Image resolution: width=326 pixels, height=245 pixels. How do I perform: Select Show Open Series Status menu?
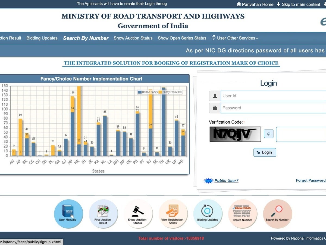182,38
